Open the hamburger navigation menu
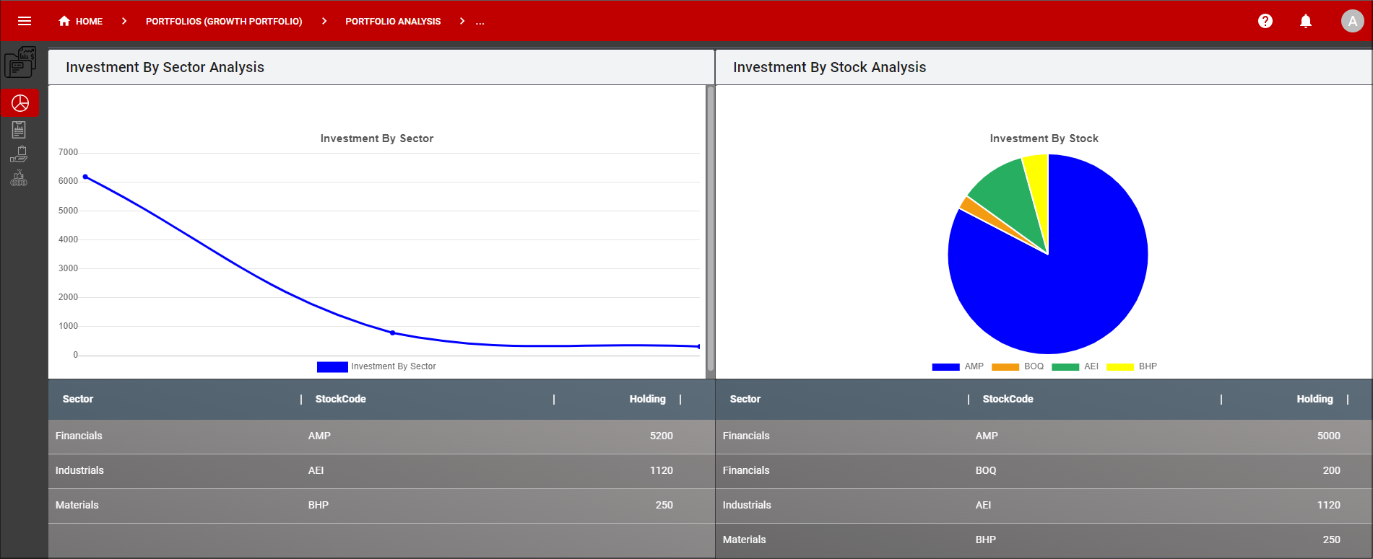The height and width of the screenshot is (559, 1373). coord(25,21)
